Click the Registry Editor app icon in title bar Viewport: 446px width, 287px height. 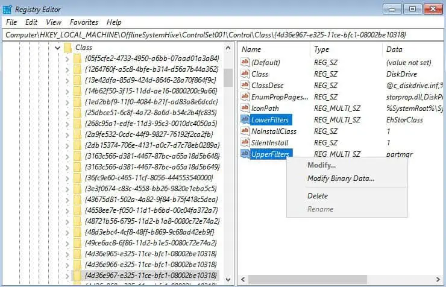[7, 10]
